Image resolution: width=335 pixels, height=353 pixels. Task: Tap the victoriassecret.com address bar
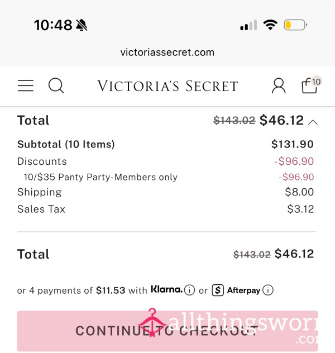coord(167,53)
